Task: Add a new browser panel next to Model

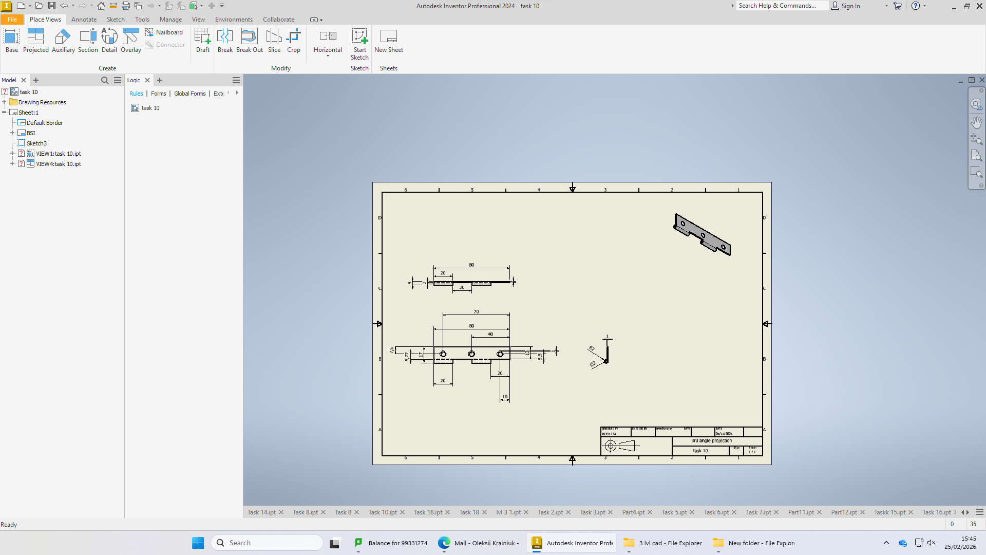Action: tap(36, 80)
